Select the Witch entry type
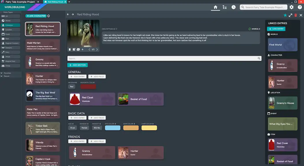The image size is (304, 166). tap(10, 57)
